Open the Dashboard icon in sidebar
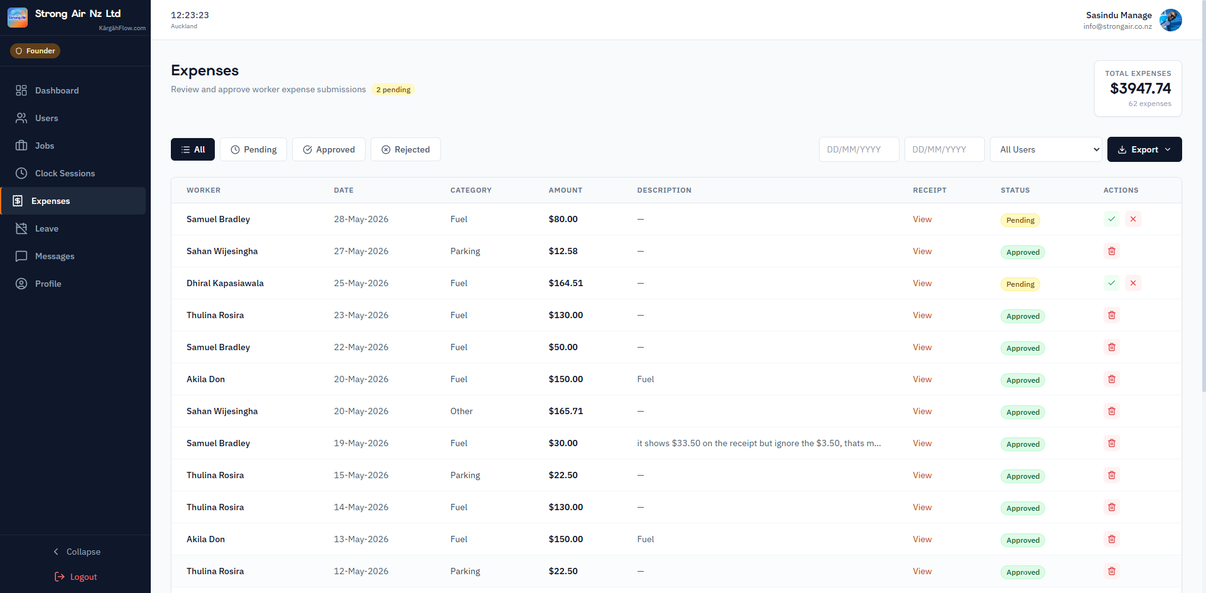The image size is (1206, 593). tap(21, 90)
